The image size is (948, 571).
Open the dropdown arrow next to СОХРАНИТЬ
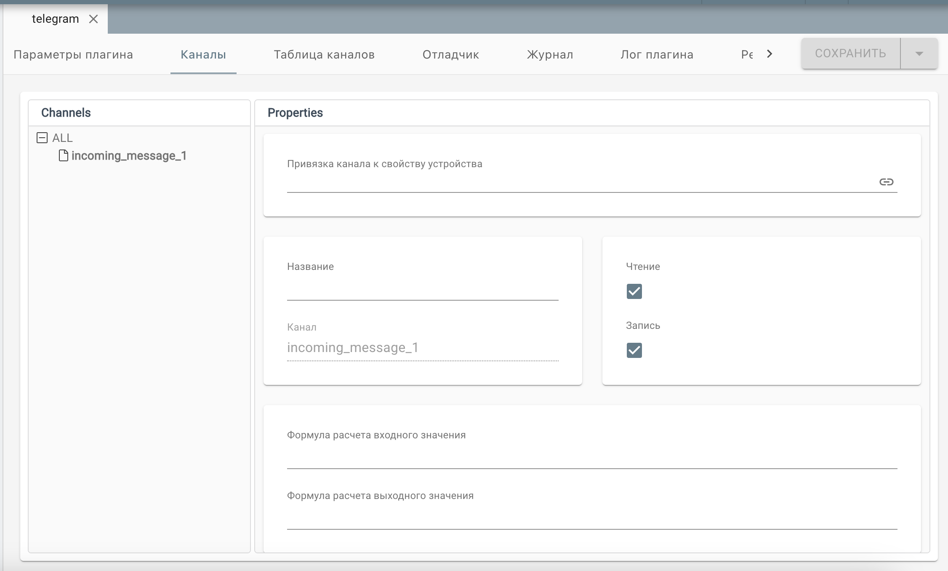919,53
